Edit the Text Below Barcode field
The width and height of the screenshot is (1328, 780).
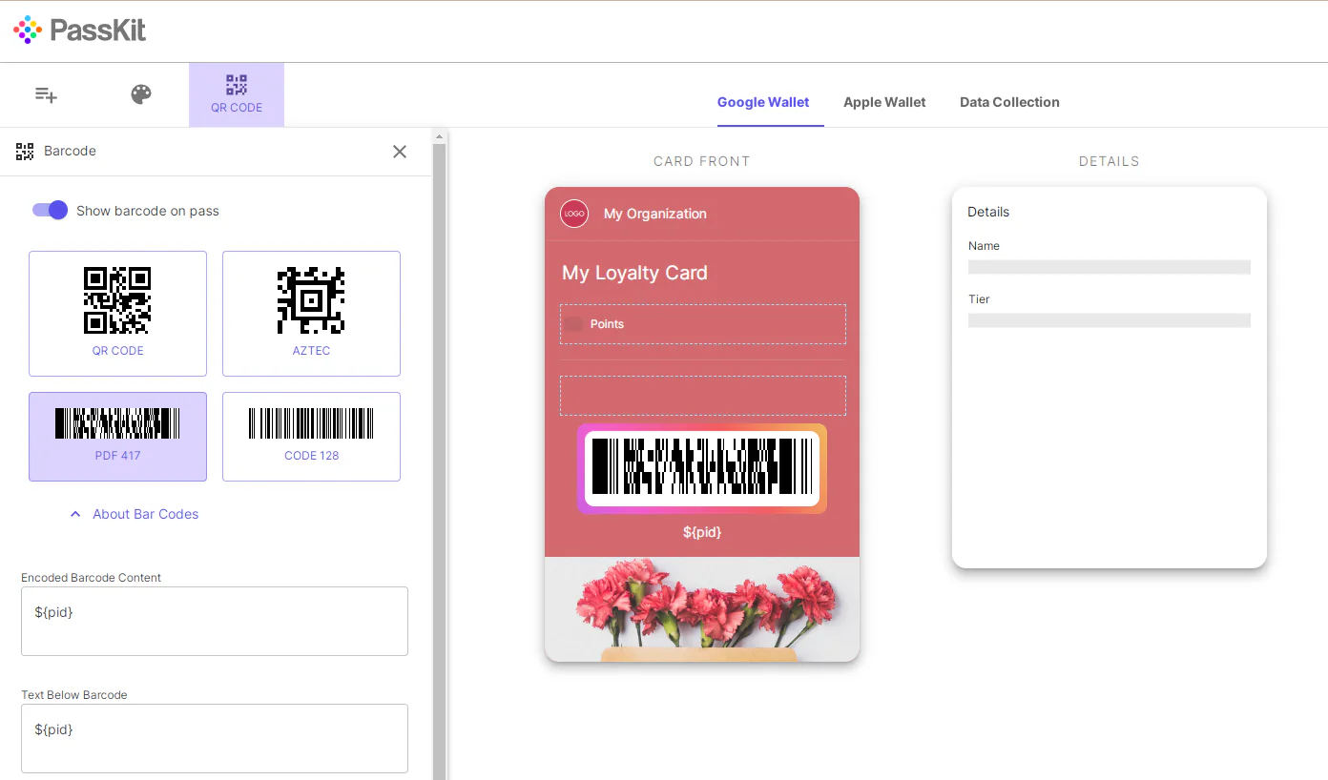(215, 738)
